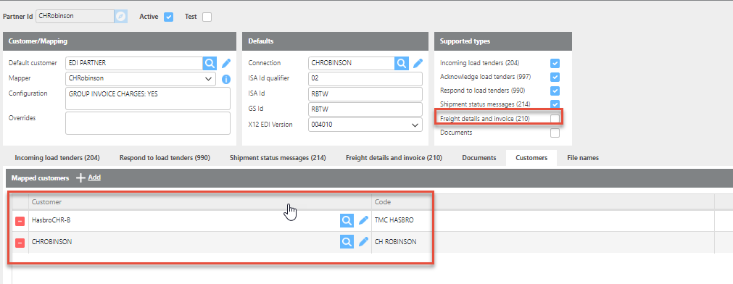Screen dimensions: 733x284
Task: Search Connection with the magnifier icon
Action: (402, 63)
